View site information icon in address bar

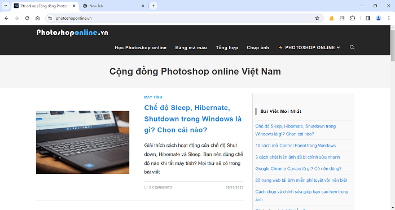pyautogui.click(x=50, y=18)
